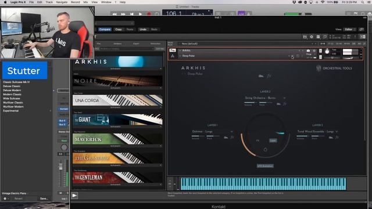Open Layer 3 Tonal Wood Ensemble dropdown
Image resolution: width=372 pixels, height=209 pixels.
(x=317, y=131)
